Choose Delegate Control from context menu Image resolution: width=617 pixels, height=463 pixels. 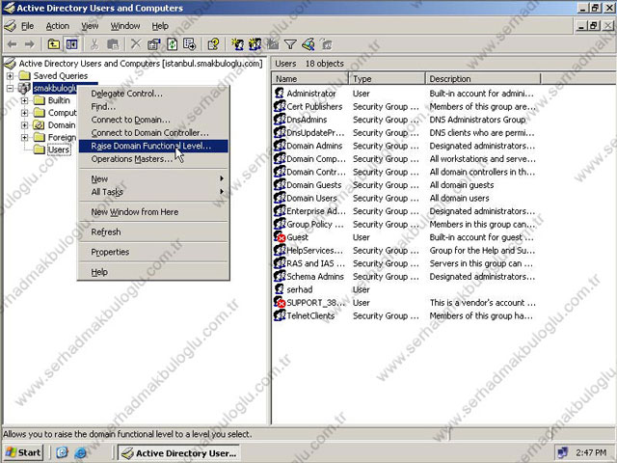[153, 94]
